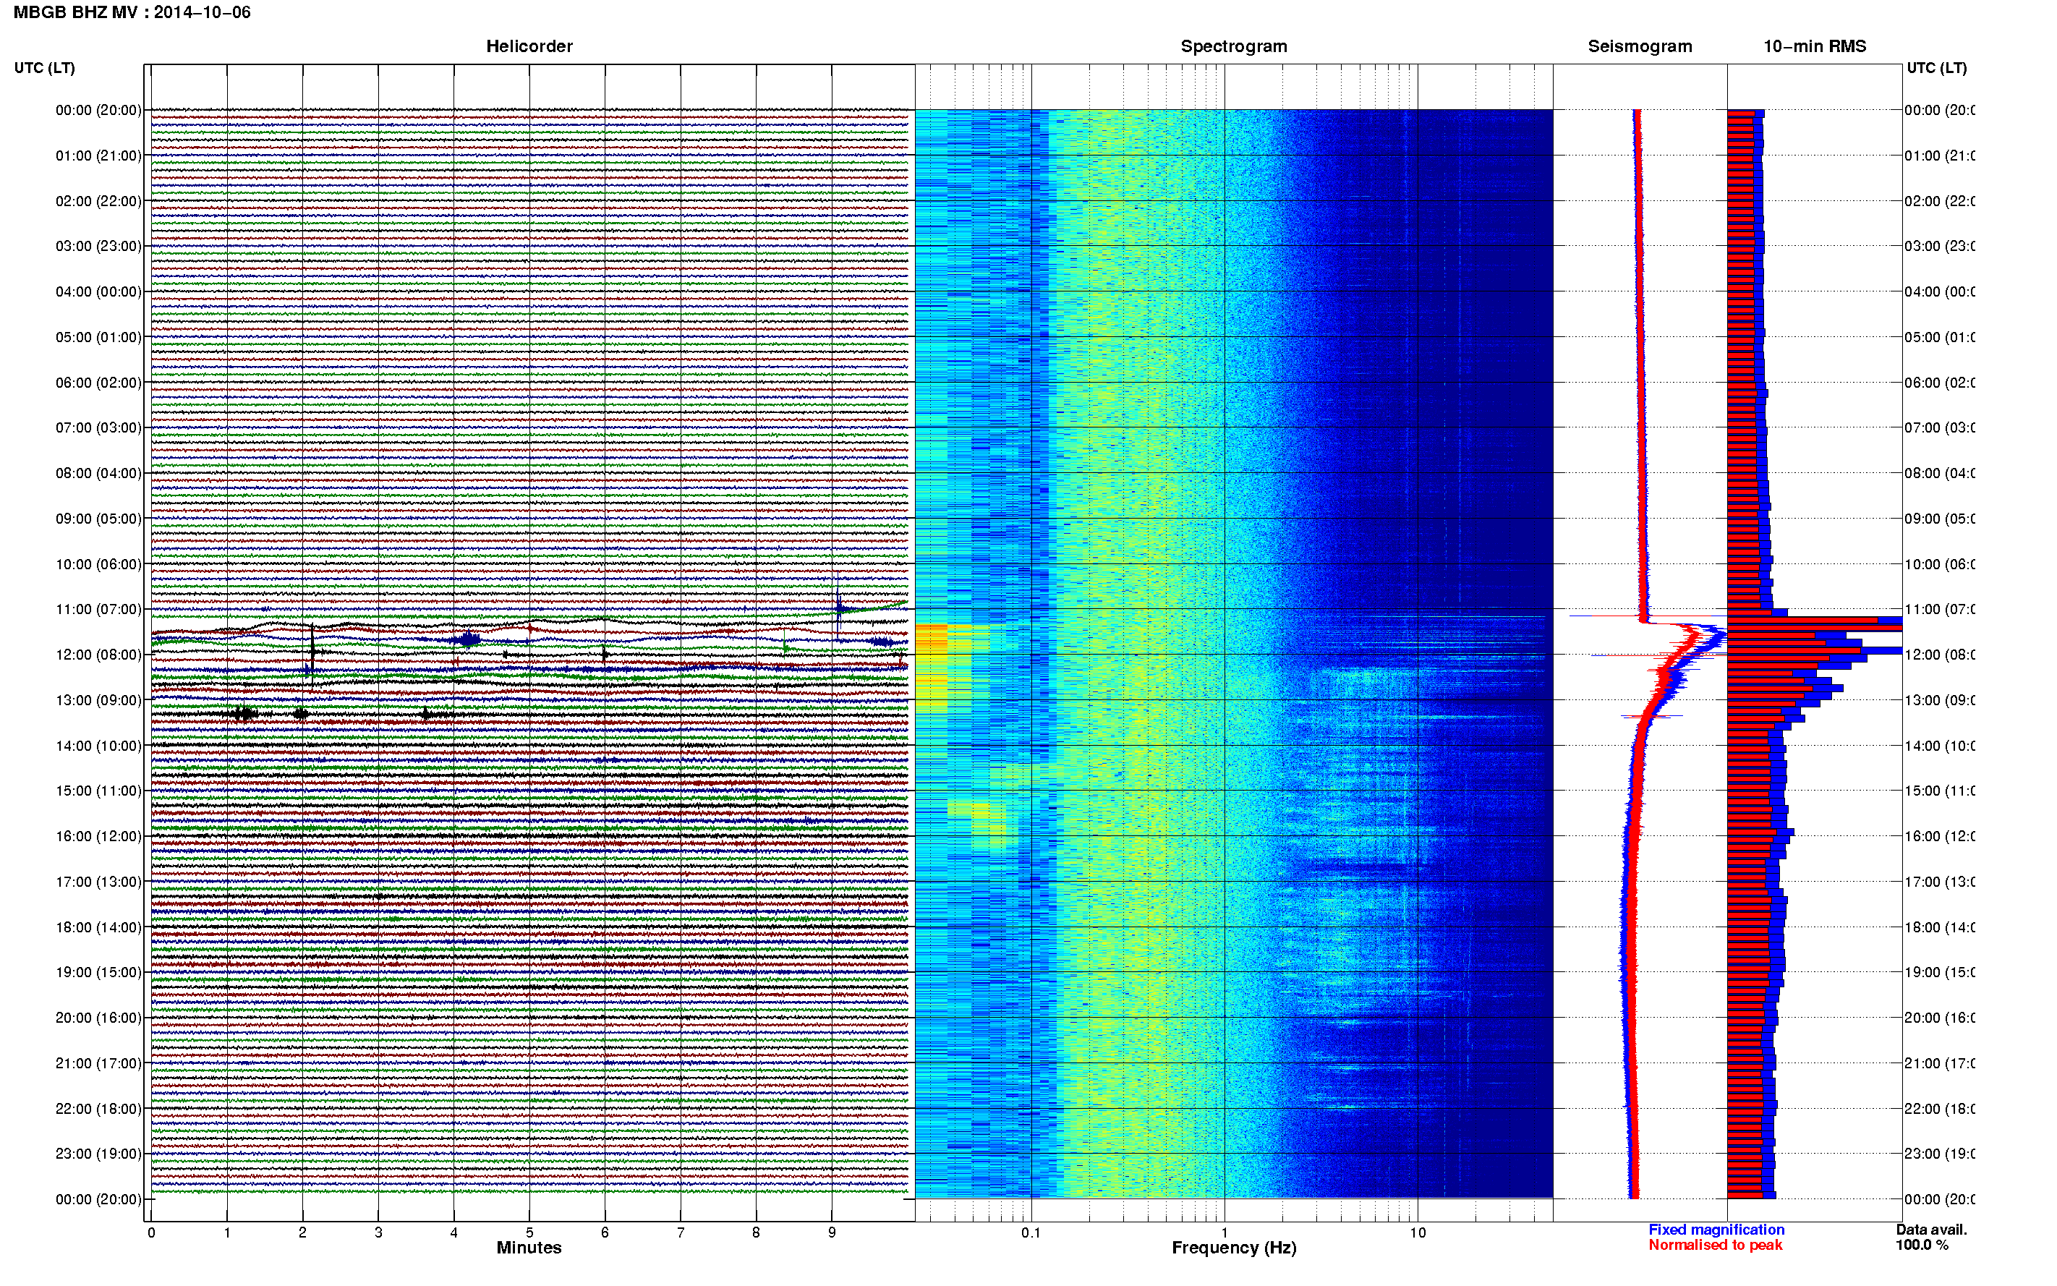Screen dimensions: 2057x1286
Task: Click the red "Normalised to peak" legend text
Action: coord(1715,1245)
